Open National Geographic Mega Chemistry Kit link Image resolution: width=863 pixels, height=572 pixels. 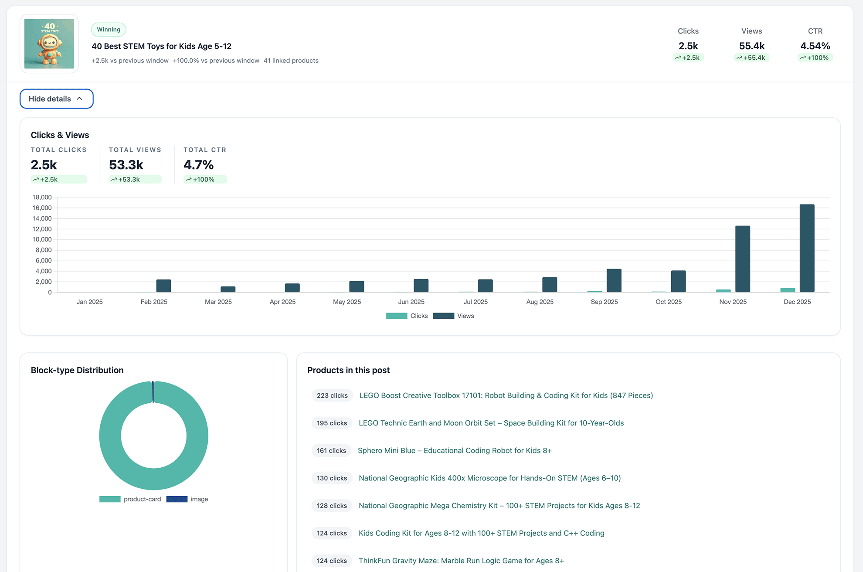[x=499, y=505]
